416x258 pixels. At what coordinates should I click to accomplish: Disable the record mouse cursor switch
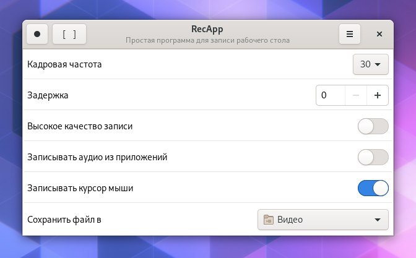(373, 188)
